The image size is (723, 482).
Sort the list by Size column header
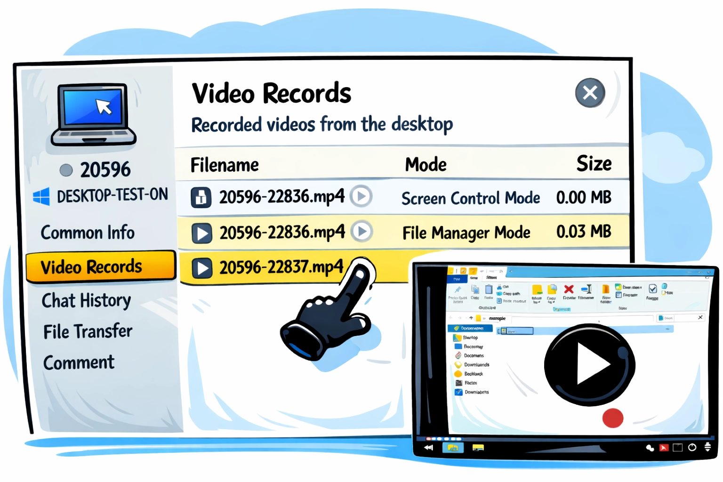(594, 164)
